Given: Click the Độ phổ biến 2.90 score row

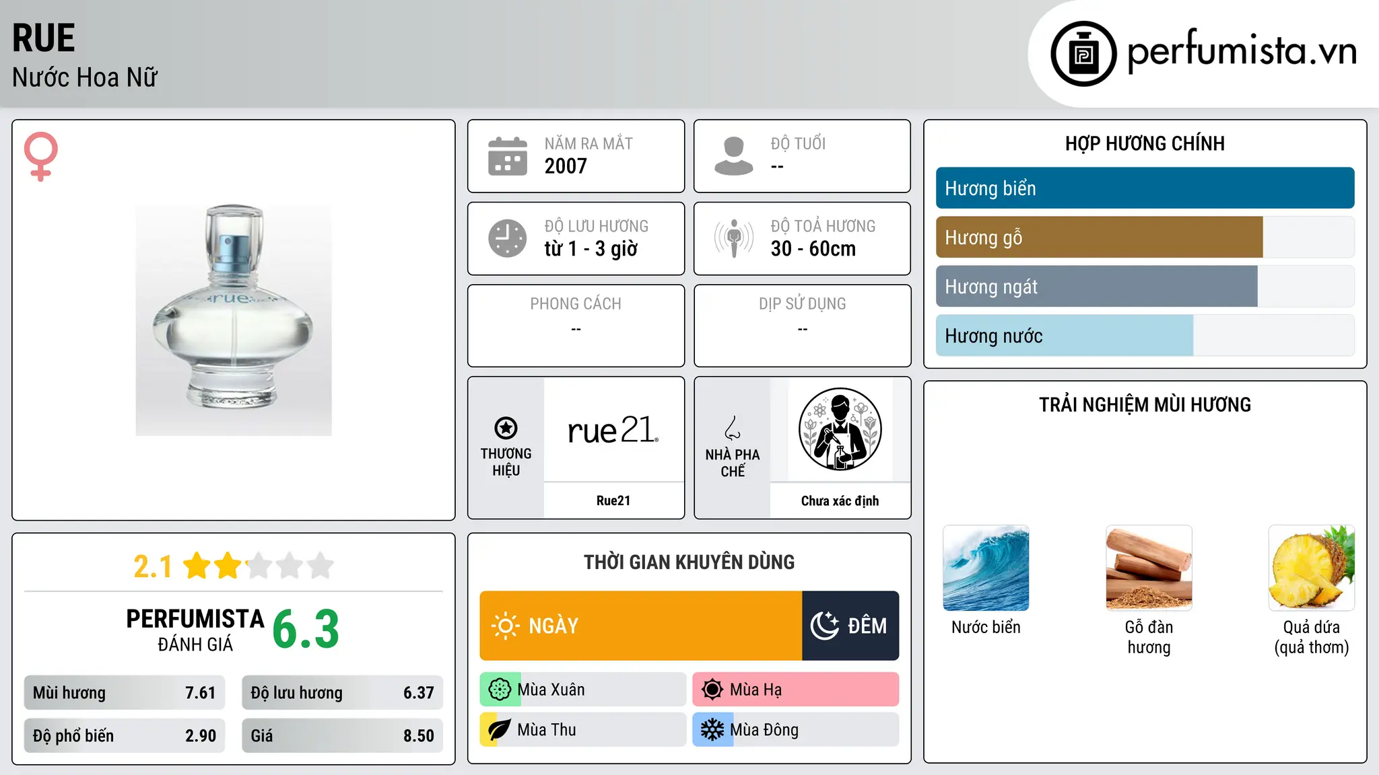Looking at the screenshot, I should point(125,736).
